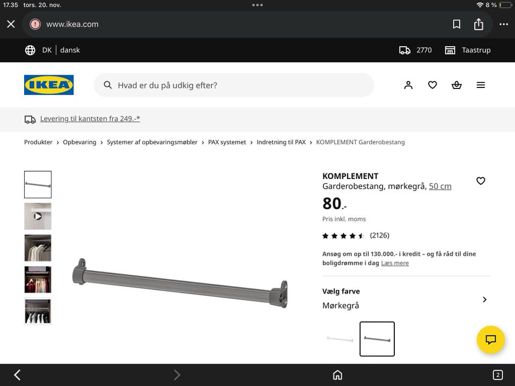Tap the three-dot multitasking indicator

[x=257, y=5]
